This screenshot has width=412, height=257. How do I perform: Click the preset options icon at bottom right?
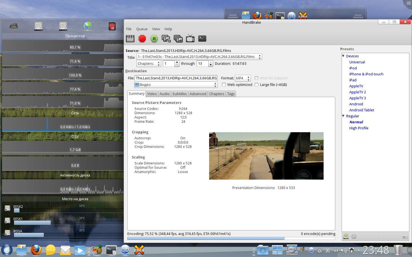[405, 236]
